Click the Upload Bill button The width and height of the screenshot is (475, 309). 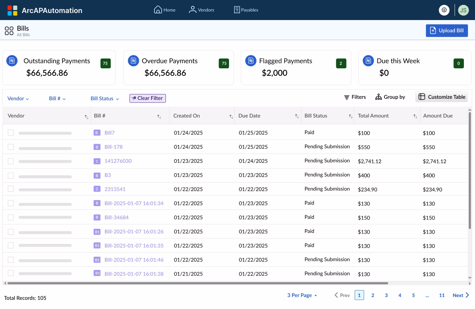447,30
